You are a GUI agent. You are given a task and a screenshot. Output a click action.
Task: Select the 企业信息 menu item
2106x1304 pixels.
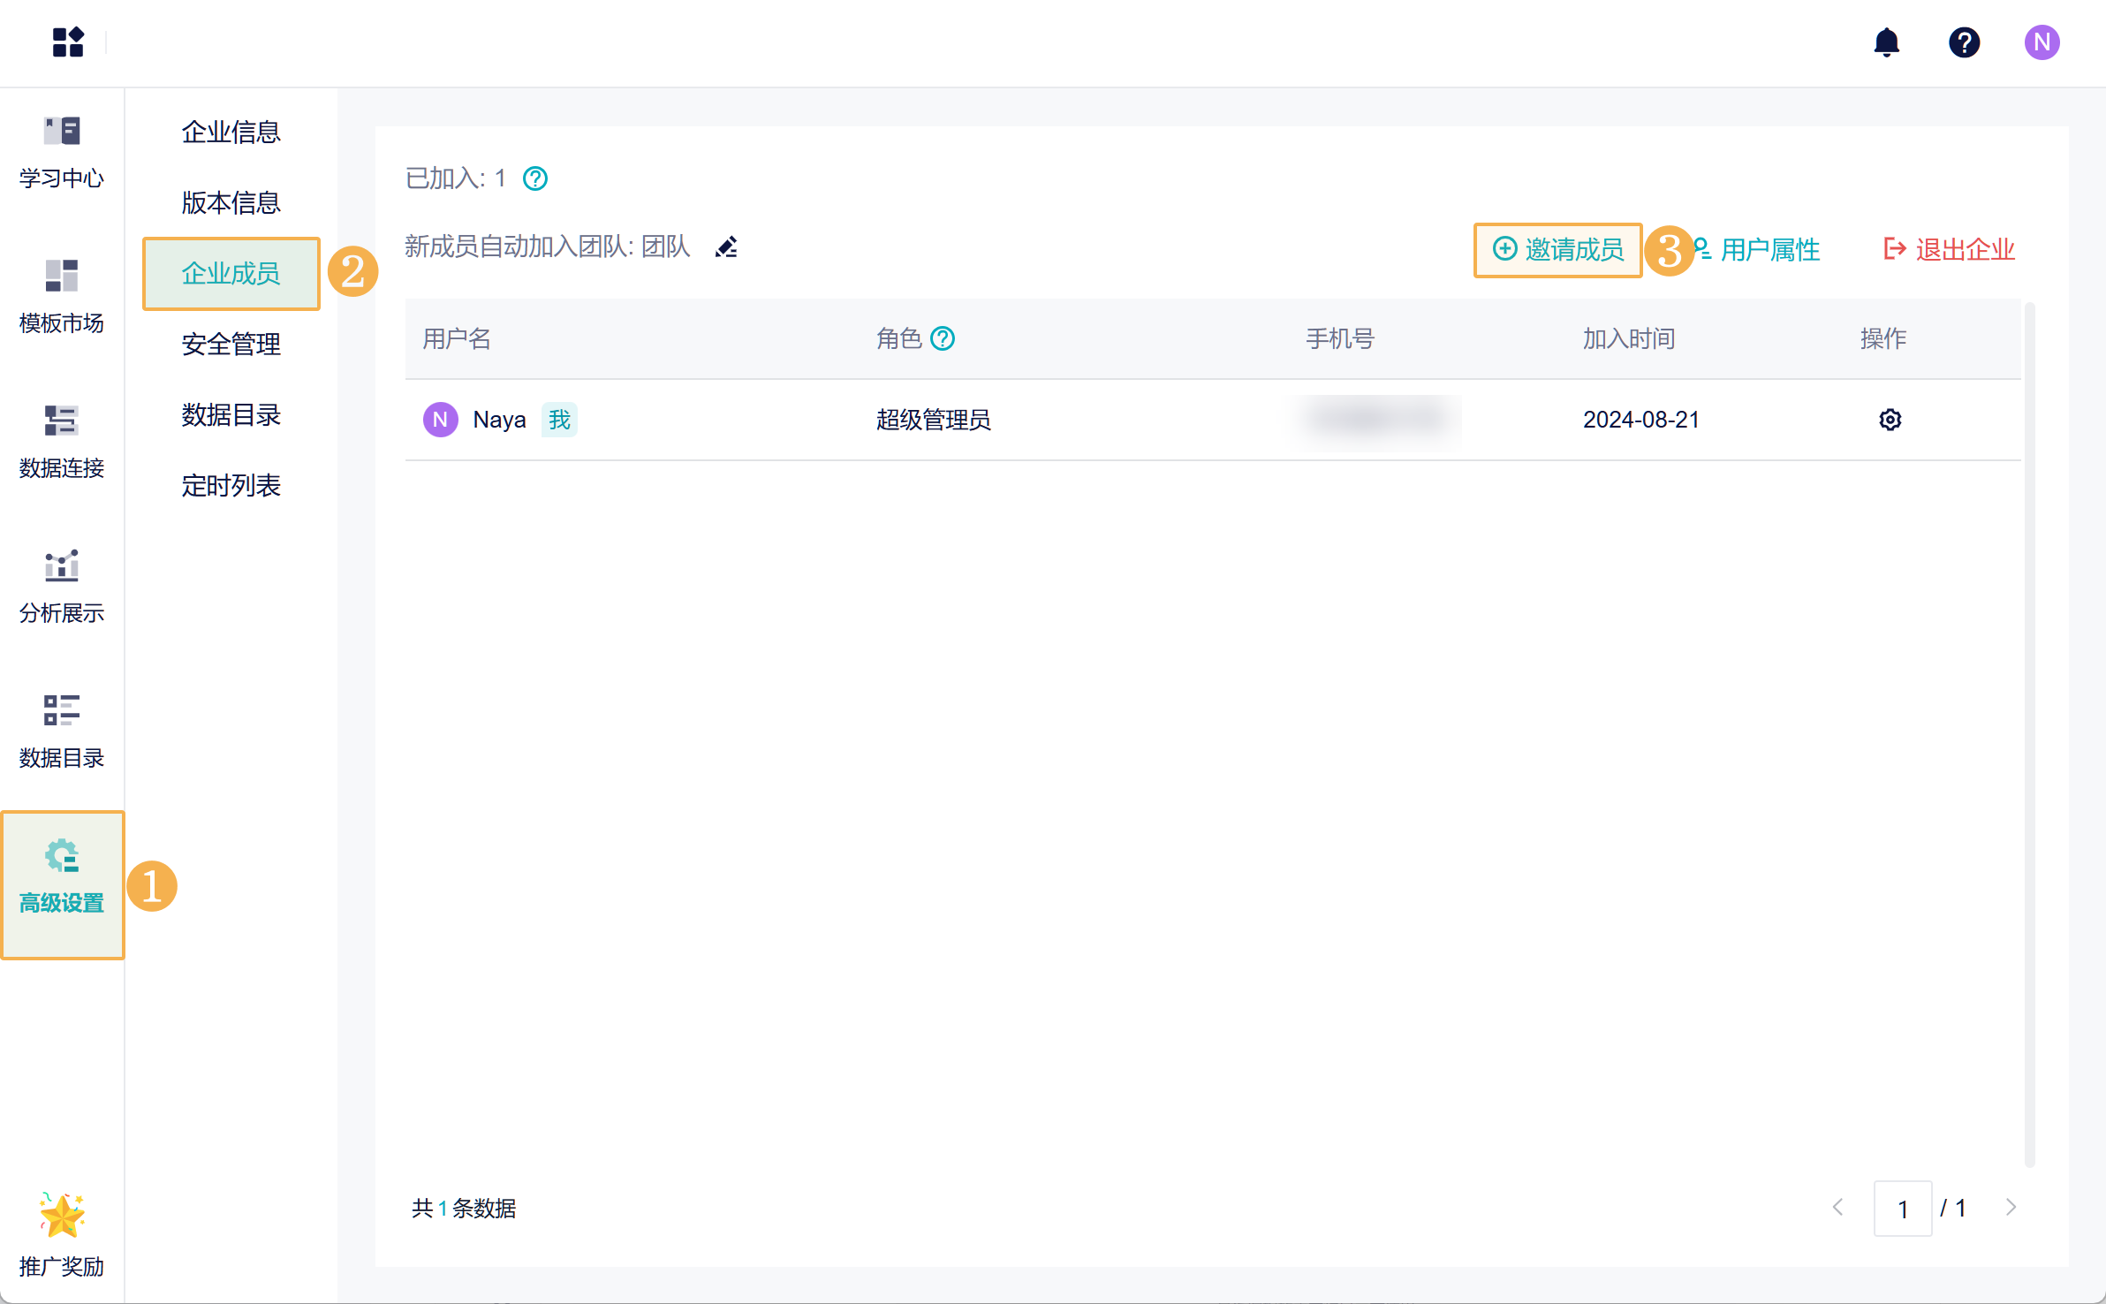pos(231,133)
